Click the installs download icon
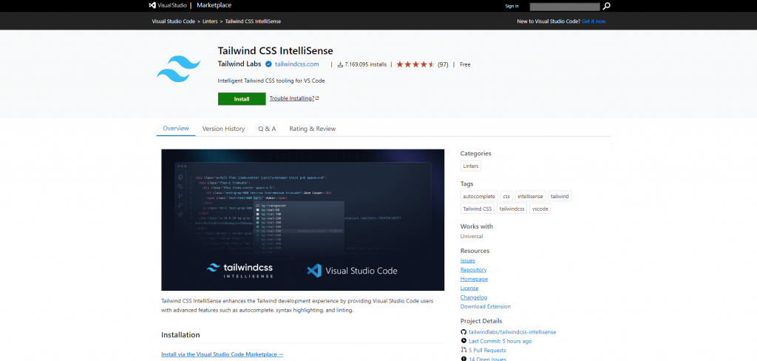This screenshot has height=361, width=757. pos(340,64)
